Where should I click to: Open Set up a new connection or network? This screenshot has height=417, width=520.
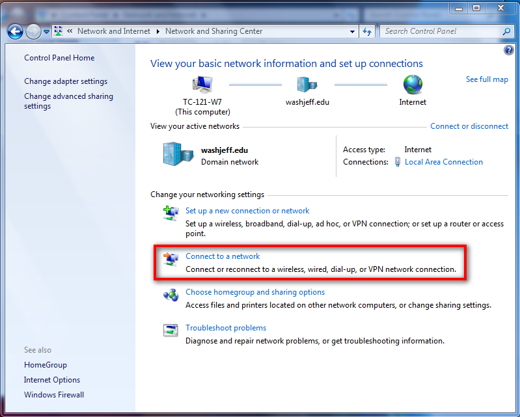point(247,211)
